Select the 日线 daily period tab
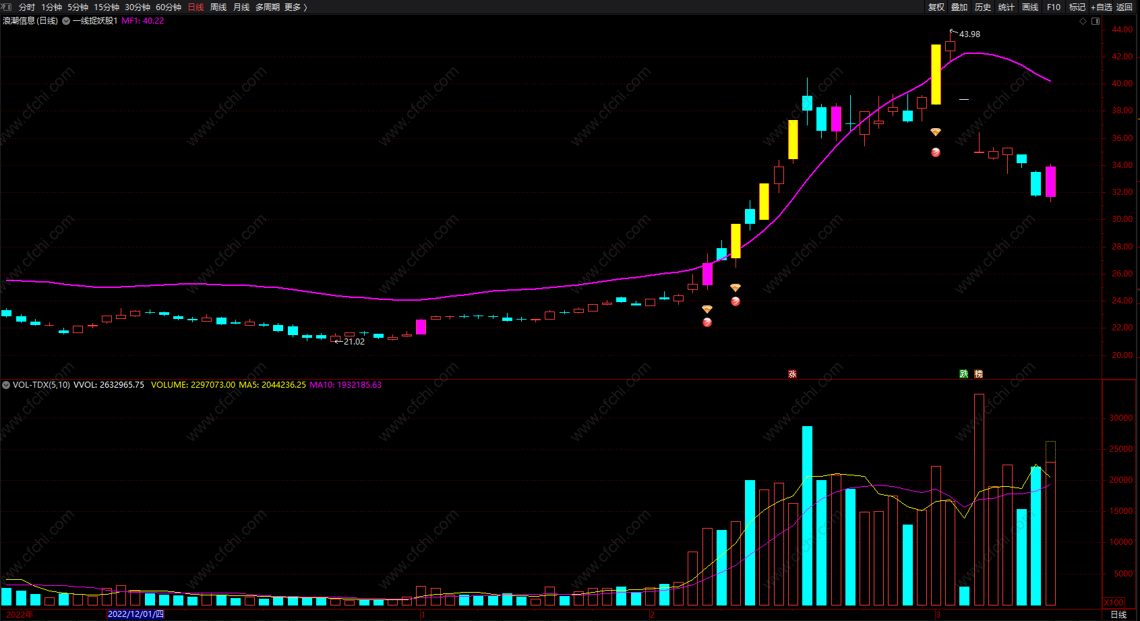Image resolution: width=1140 pixels, height=621 pixels. point(196,7)
